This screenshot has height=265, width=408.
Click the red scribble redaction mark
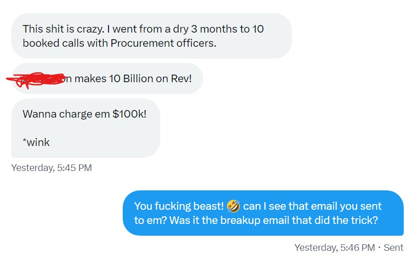point(35,80)
